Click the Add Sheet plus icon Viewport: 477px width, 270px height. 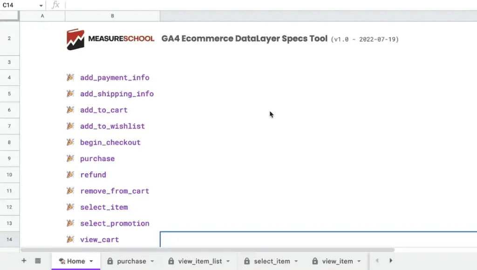point(24,261)
